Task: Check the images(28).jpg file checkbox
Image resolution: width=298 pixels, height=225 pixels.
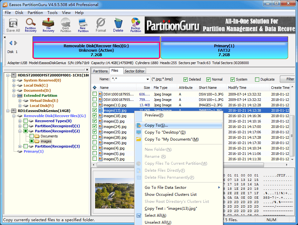Action: [x=94, y=137]
